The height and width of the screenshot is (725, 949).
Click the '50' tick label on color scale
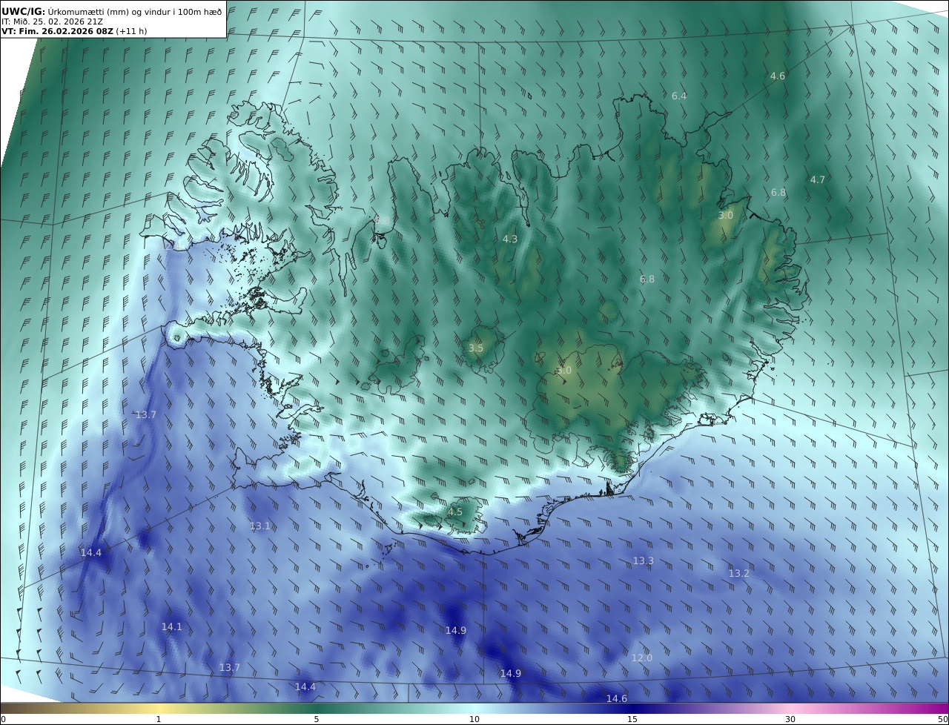point(943,719)
